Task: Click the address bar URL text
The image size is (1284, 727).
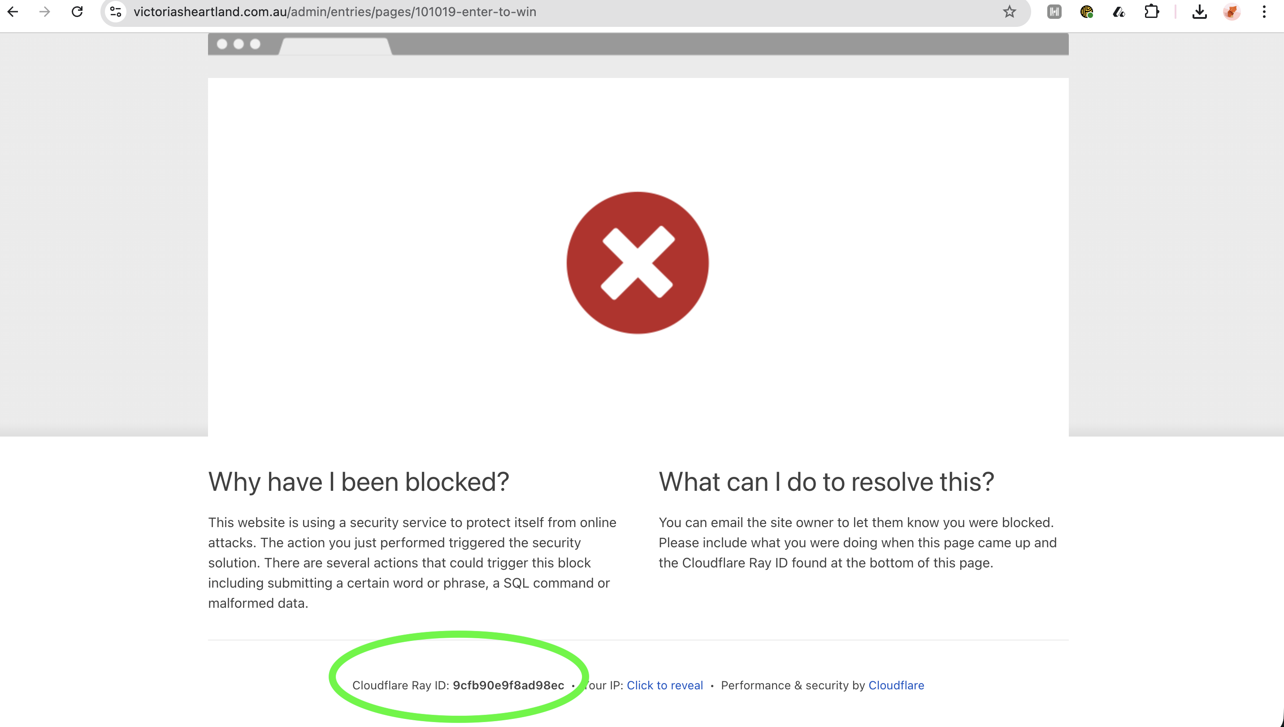Action: pos(334,12)
